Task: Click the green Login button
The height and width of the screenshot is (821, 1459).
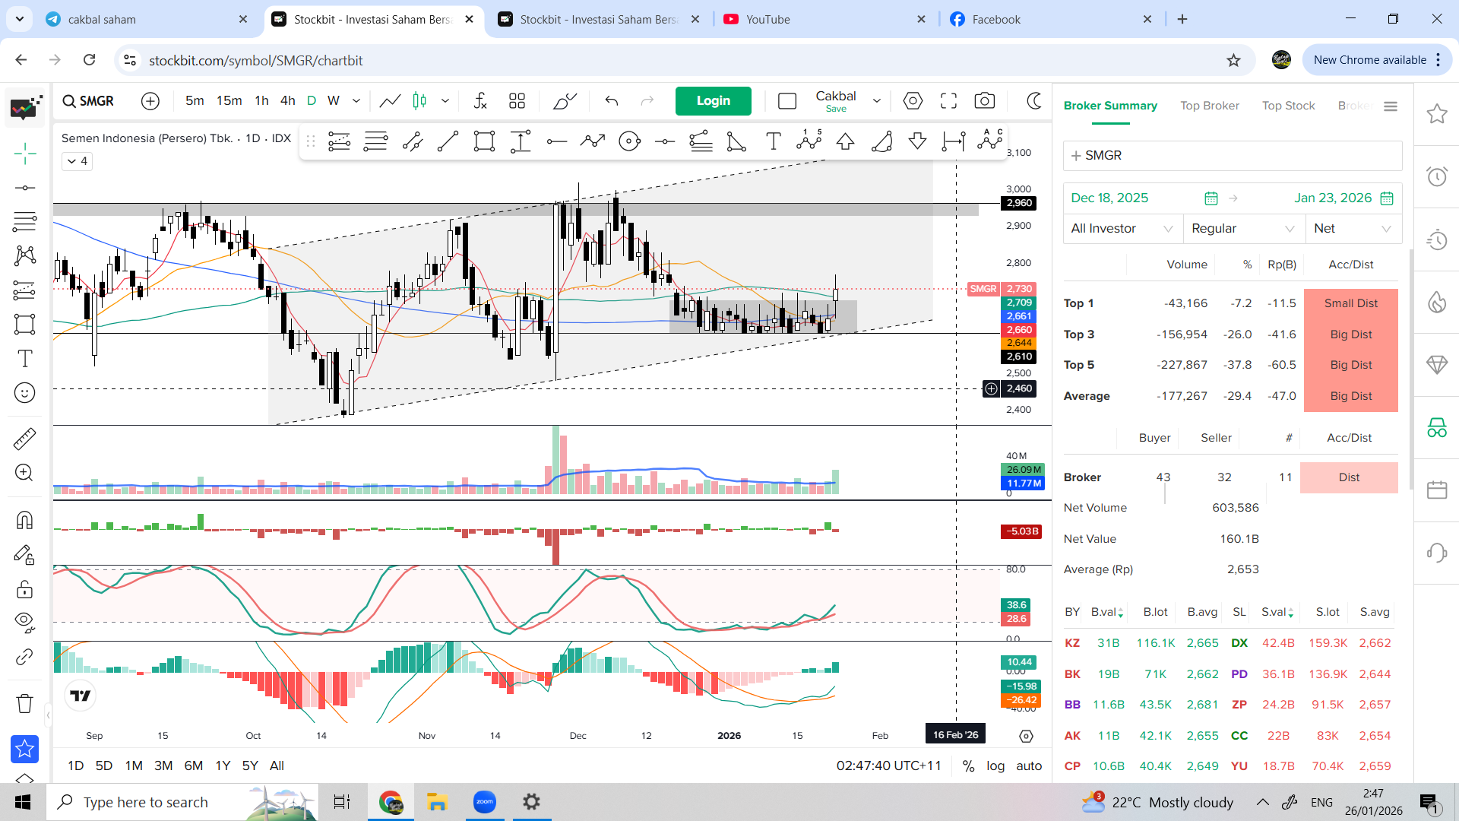Action: point(713,101)
